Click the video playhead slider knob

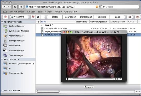pyautogui.click(x=95, y=79)
